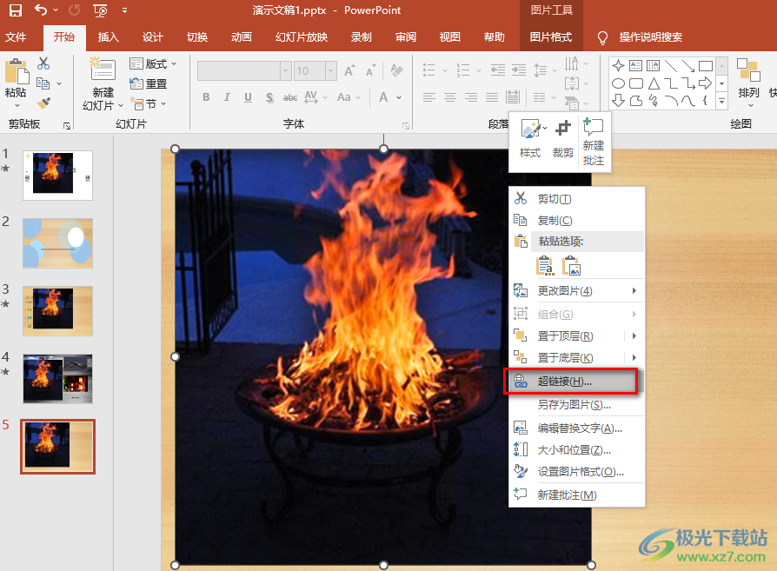The image size is (777, 571).
Task: Click New Comment in the mini toolbar
Action: tap(593, 143)
